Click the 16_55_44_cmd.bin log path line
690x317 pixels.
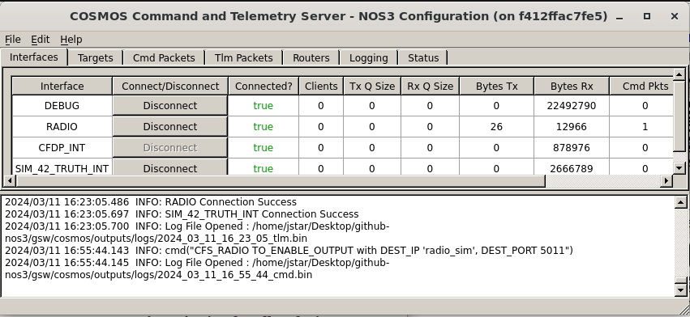158,275
